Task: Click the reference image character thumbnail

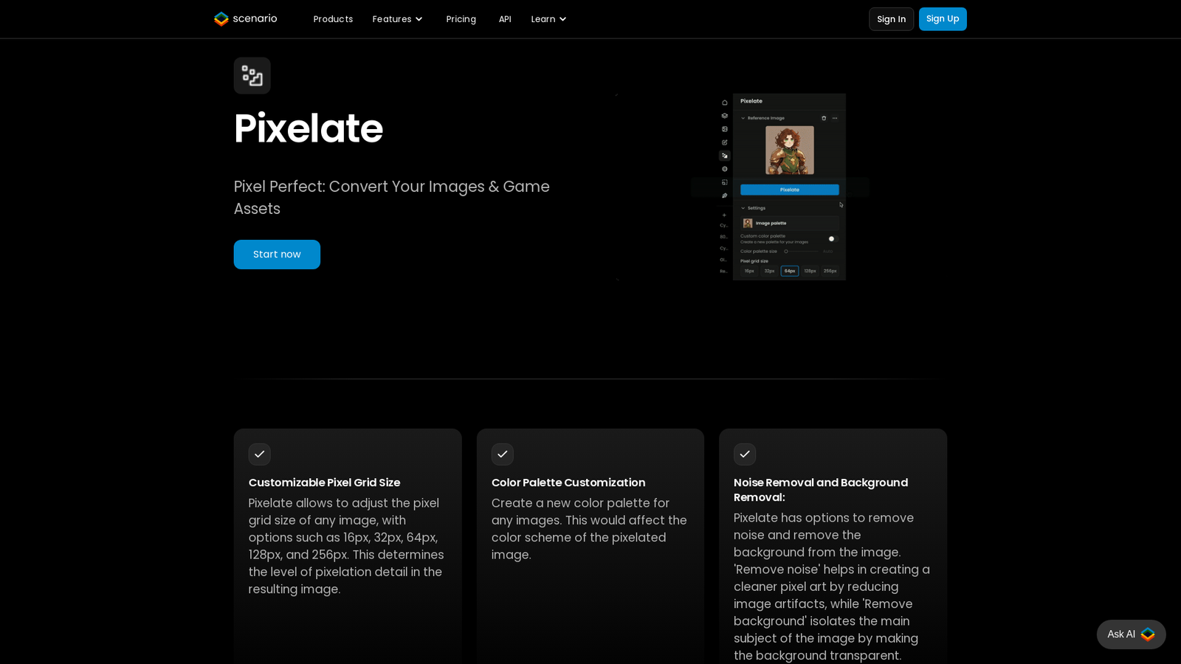Action: click(790, 150)
